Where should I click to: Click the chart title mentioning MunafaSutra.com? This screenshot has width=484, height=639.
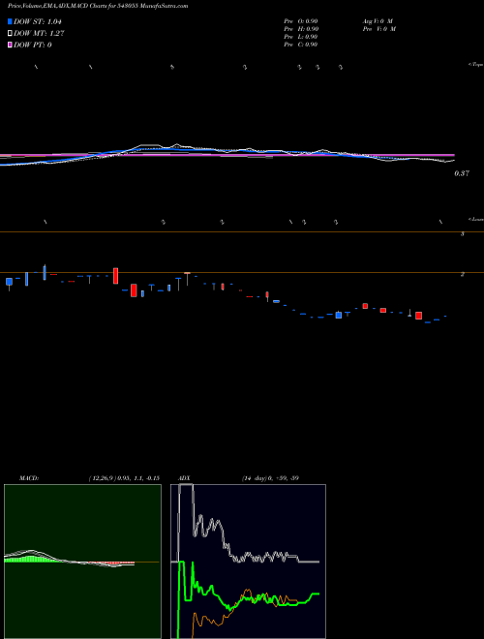[98, 7]
